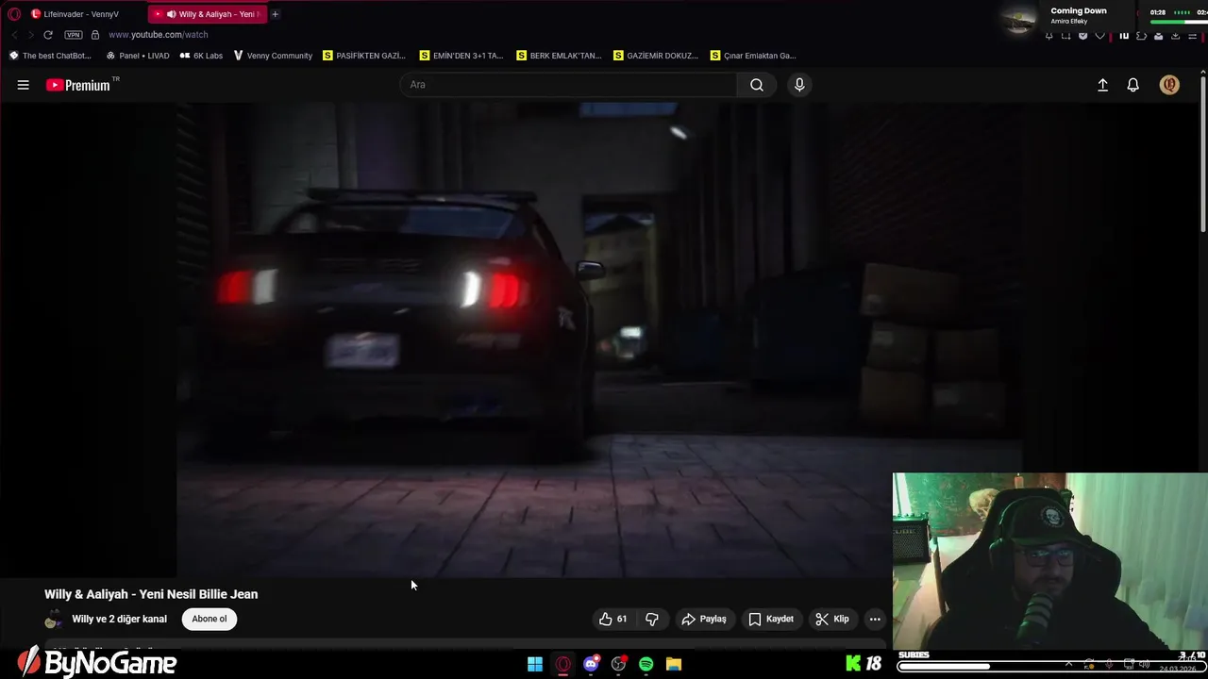
Task: Open the Venny Community bookmark
Action: click(273, 56)
